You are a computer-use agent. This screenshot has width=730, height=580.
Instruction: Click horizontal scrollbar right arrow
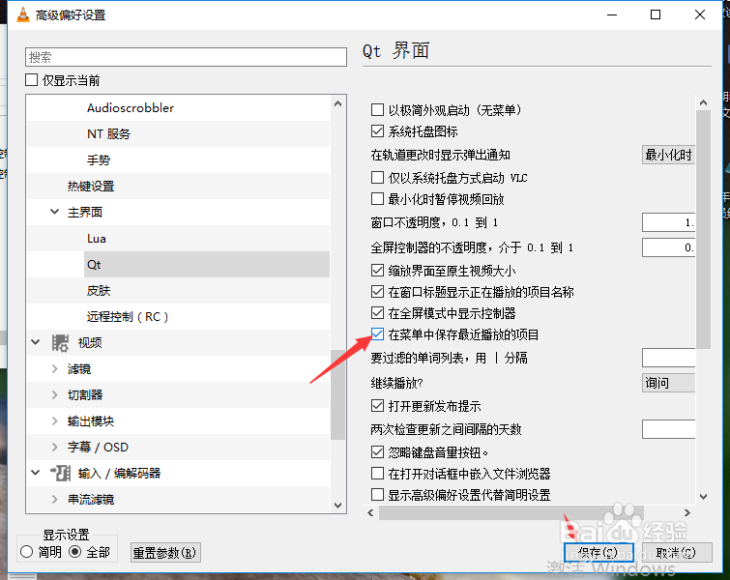coord(687,512)
